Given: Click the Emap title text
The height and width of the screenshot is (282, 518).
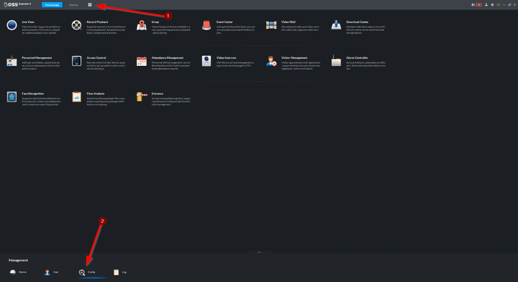Looking at the screenshot, I should click(x=155, y=22).
